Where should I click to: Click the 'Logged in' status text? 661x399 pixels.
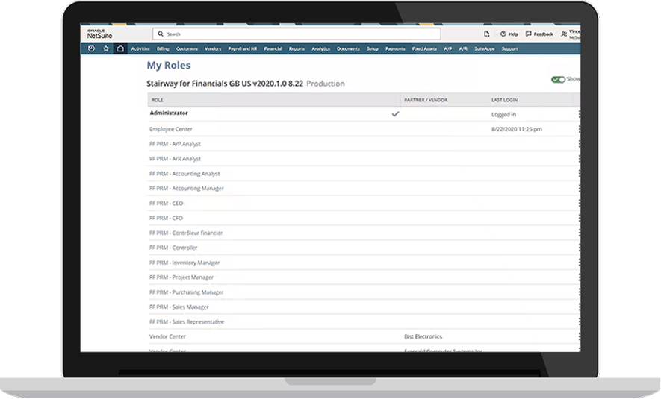[503, 115]
